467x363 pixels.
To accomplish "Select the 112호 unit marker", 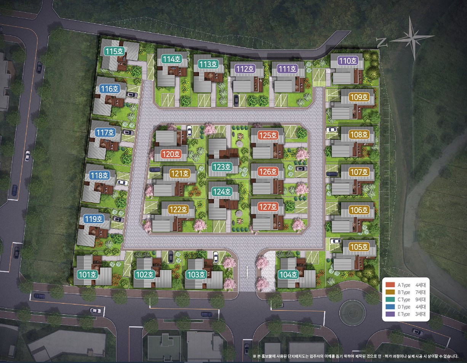I will tap(245, 69).
